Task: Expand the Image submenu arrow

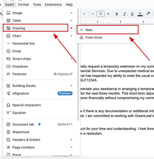Action: [72, 13]
